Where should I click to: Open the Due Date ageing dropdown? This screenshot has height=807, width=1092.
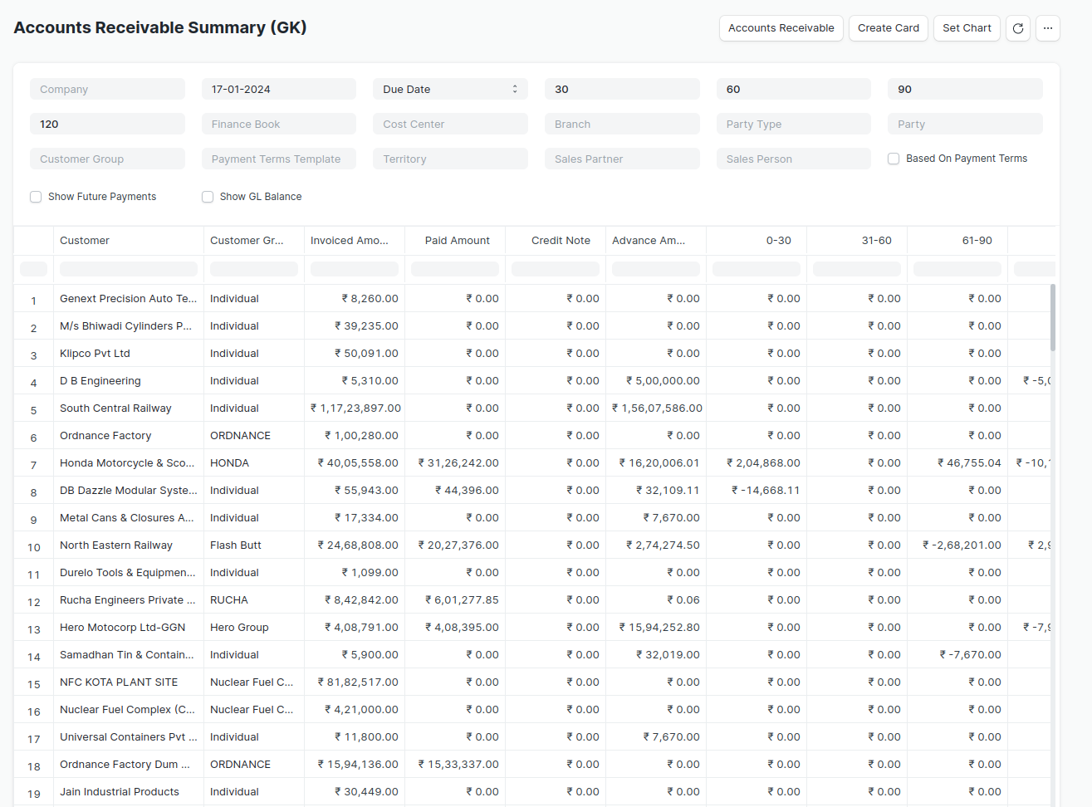449,89
